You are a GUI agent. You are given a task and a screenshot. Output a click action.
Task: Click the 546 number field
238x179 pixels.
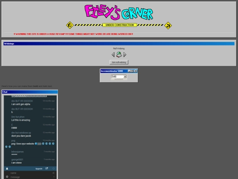click(117, 76)
